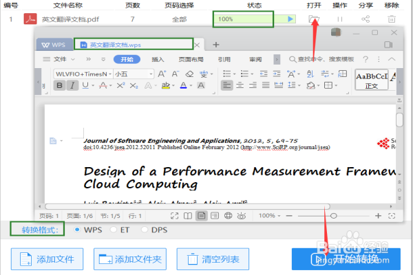Viewport: 413px width, 275px height.
Task: Open the 引用 ribbon tab
Action: [x=224, y=60]
